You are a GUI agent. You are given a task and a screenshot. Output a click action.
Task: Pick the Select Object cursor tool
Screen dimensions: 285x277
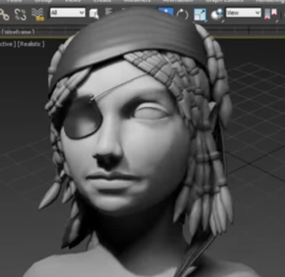94,14
